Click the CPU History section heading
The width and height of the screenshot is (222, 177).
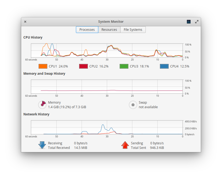[x=33, y=37]
